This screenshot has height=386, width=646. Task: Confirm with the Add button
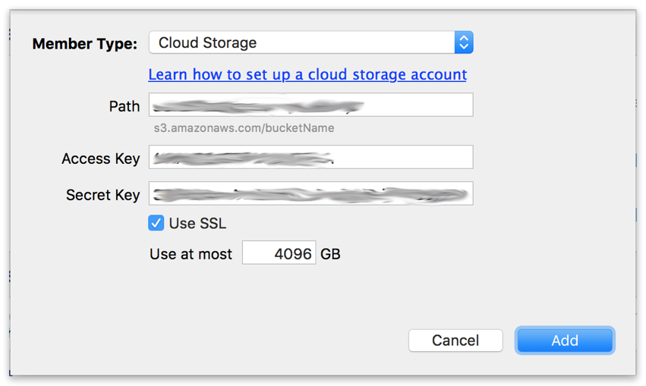click(x=565, y=340)
